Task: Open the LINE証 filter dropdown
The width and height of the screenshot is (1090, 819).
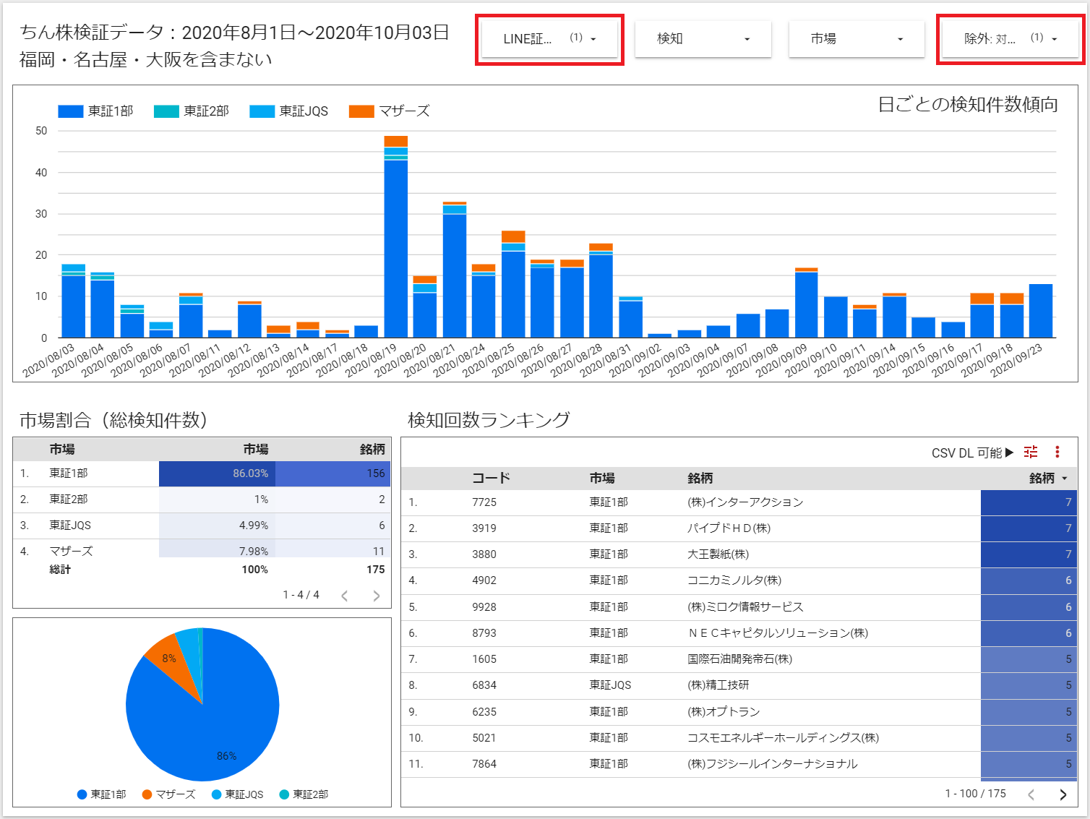Action: [549, 39]
